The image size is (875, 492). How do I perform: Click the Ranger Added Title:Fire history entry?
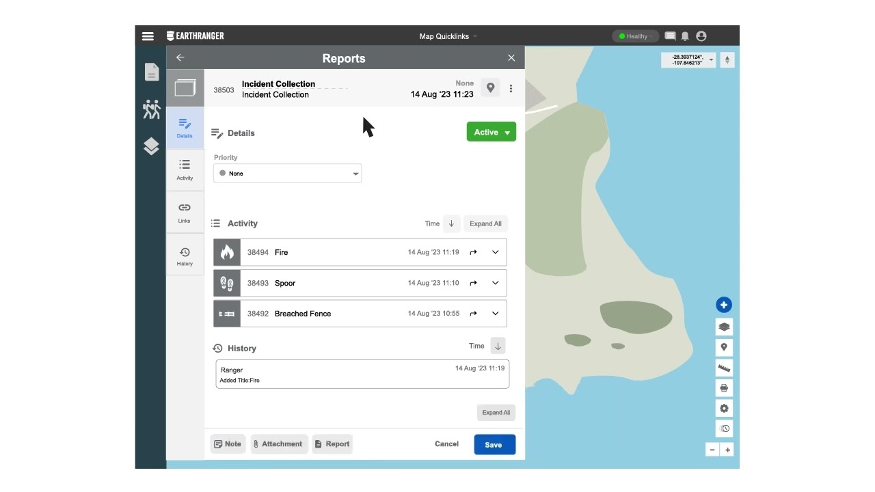(362, 374)
